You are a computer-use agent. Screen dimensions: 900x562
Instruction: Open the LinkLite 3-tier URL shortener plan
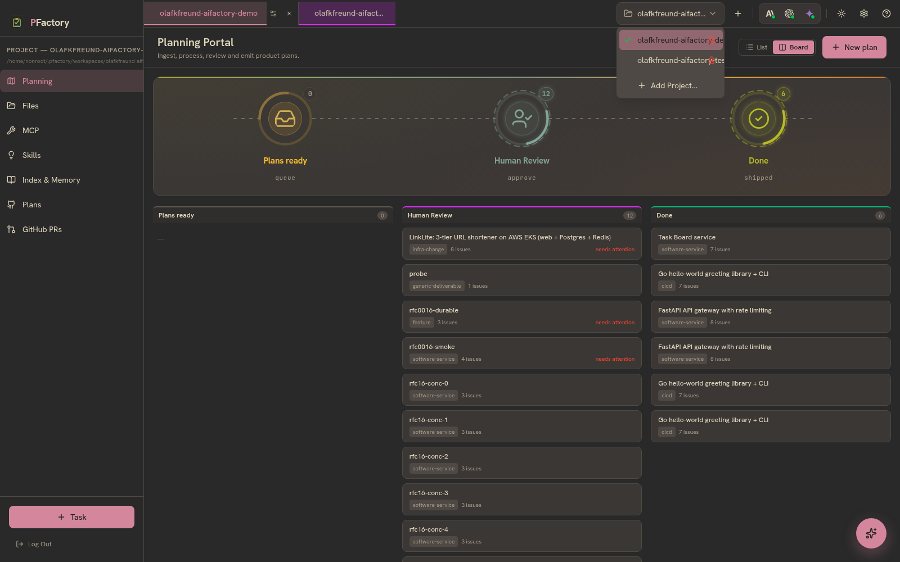tap(522, 243)
